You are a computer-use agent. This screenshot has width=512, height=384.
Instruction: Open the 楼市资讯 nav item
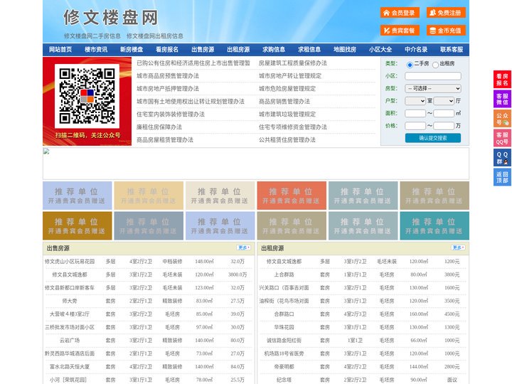coord(96,50)
